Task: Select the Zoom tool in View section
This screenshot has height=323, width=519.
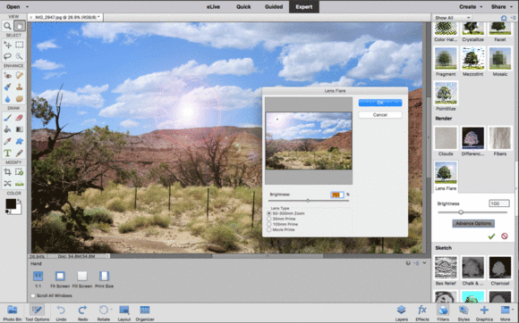Action: point(7,26)
